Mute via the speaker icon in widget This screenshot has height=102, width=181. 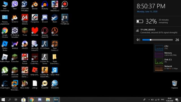138,40
